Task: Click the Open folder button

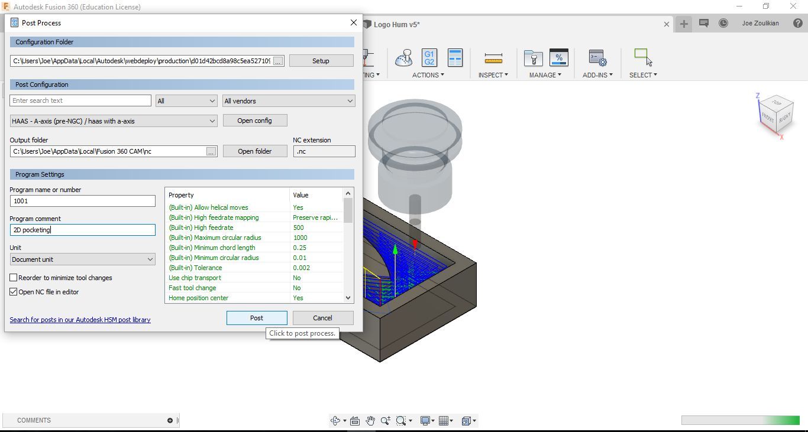Action: coord(254,151)
